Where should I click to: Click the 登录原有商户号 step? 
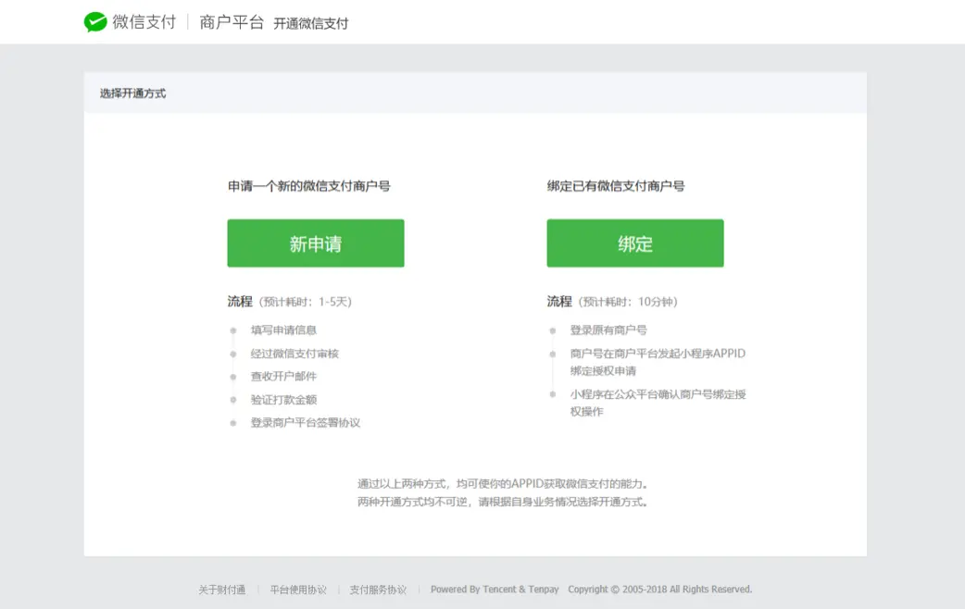click(x=608, y=330)
